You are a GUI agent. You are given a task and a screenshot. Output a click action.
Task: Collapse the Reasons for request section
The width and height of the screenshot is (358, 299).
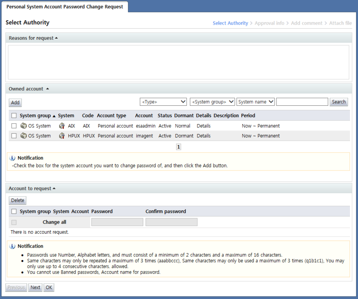click(x=56, y=38)
